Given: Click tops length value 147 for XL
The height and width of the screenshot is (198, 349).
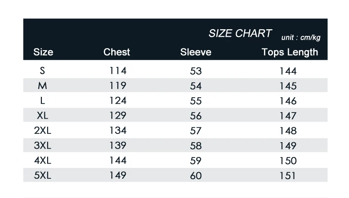Looking at the screenshot, I should point(288,116).
